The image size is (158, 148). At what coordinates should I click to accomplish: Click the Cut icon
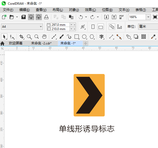[56, 17]
